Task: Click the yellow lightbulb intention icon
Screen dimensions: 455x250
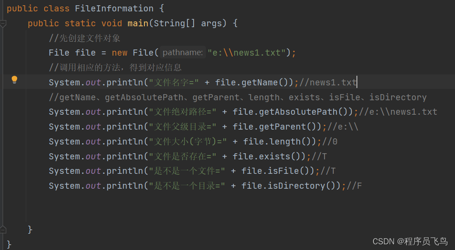Action: pyautogui.click(x=14, y=80)
